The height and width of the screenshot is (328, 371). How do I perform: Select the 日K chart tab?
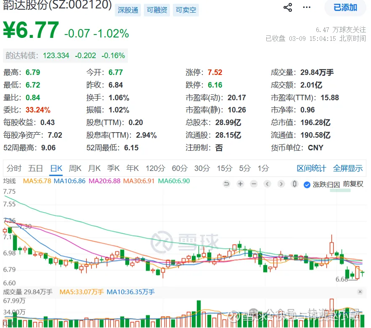point(56,168)
